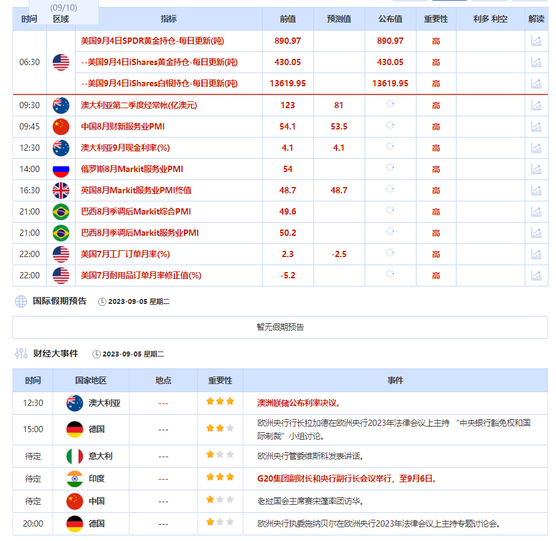Click three-star rating for 澳大利亚 event

coord(220,402)
